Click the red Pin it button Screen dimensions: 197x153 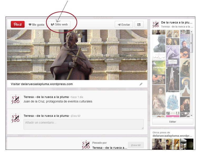coord(18,24)
